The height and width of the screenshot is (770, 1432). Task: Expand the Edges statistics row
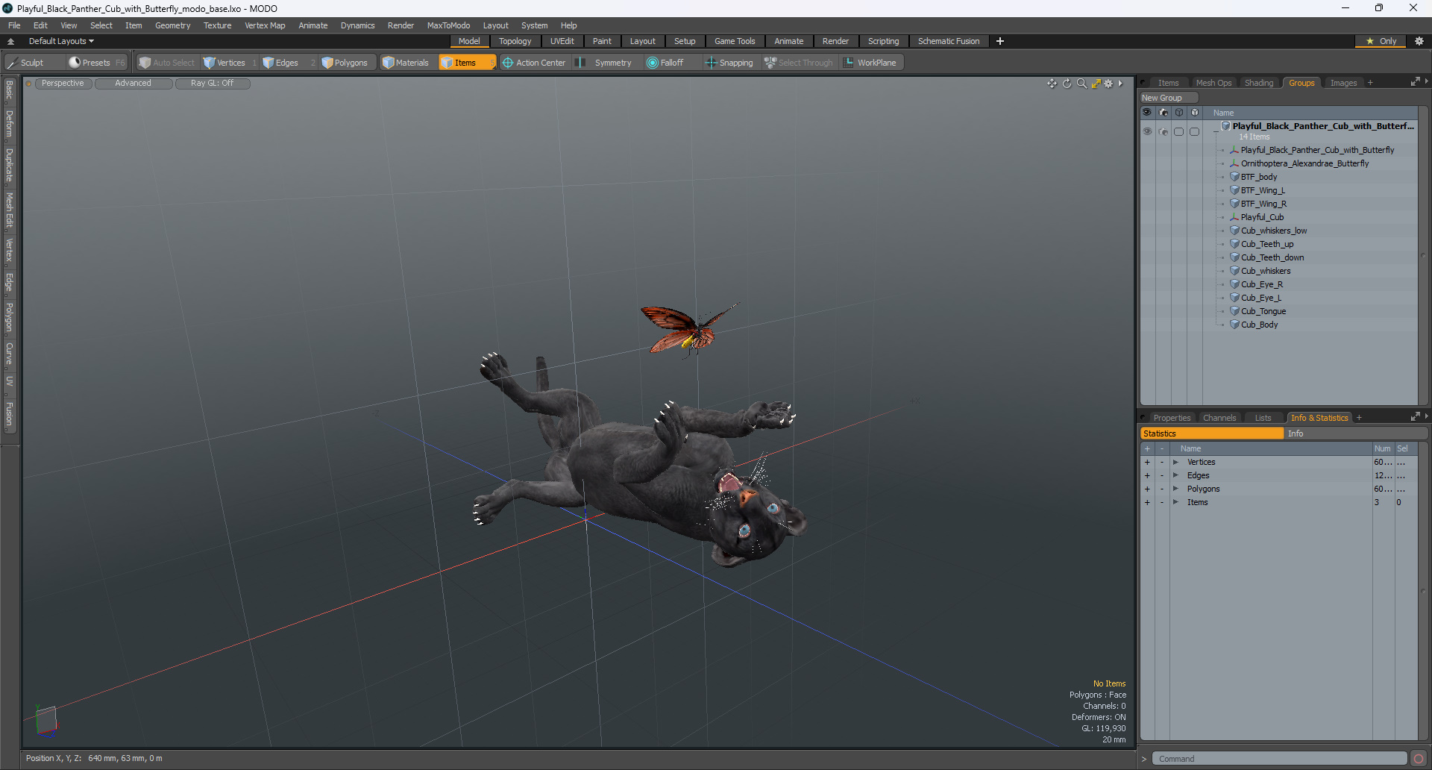pos(1175,475)
